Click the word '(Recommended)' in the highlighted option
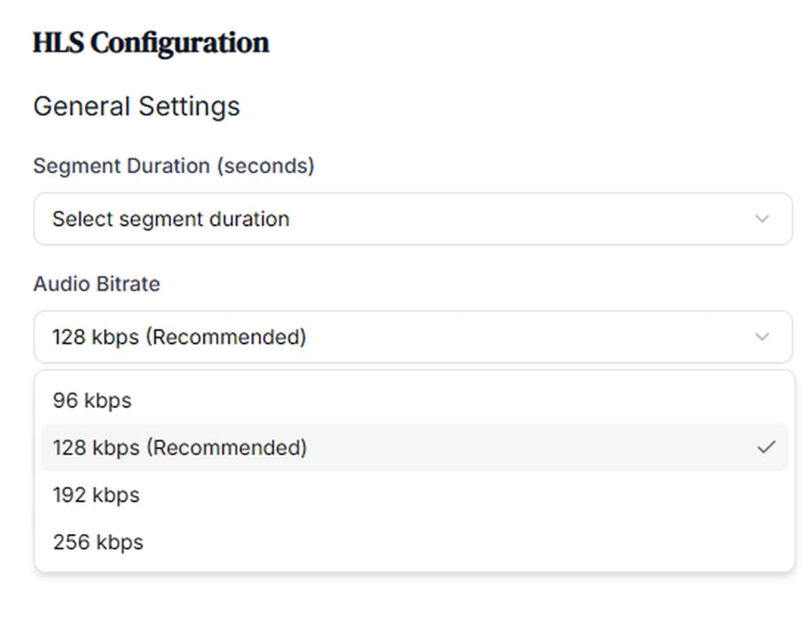Screen dimensions: 809x622 pyautogui.click(x=226, y=447)
